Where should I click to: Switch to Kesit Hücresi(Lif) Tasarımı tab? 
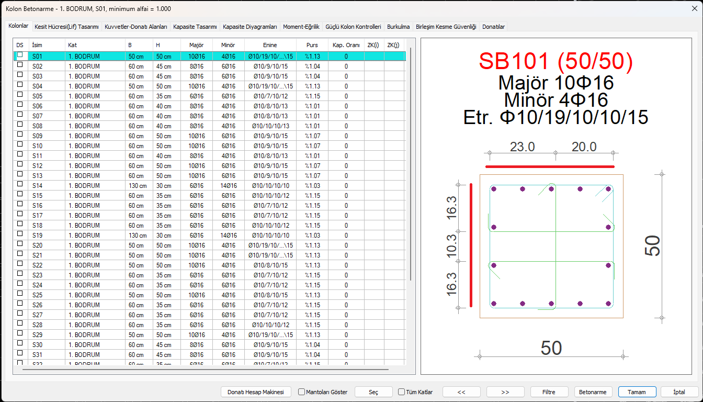[66, 26]
